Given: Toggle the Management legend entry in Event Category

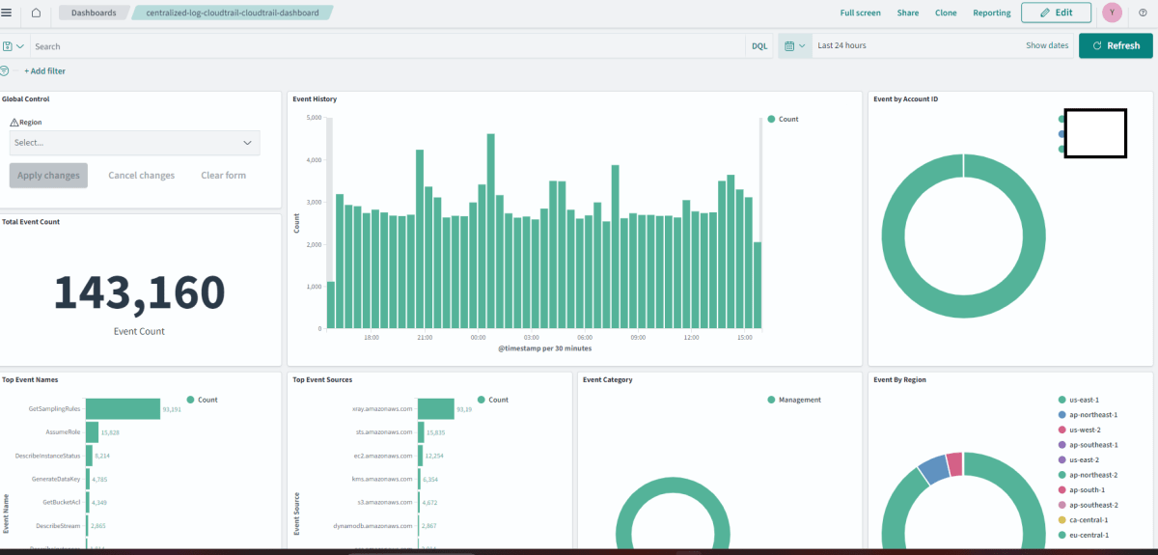Looking at the screenshot, I should [x=794, y=400].
